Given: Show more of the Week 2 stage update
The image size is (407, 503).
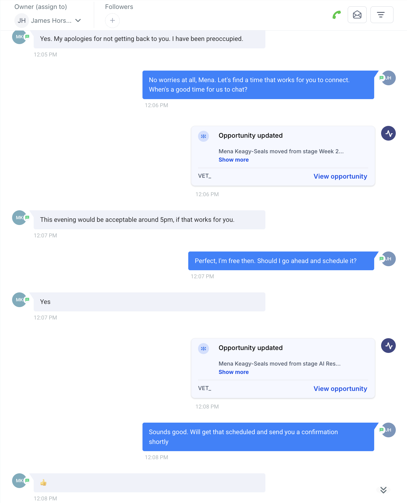Looking at the screenshot, I should (x=233, y=160).
